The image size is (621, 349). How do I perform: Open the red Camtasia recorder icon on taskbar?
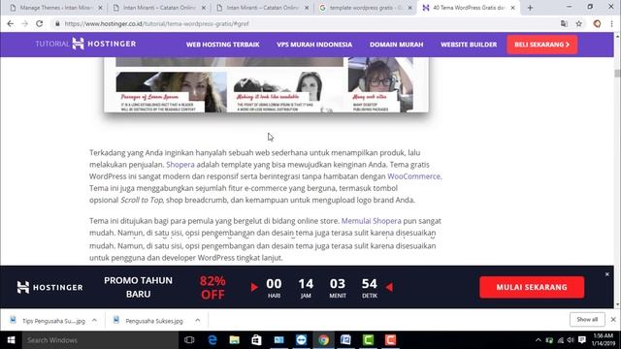(x=390, y=340)
